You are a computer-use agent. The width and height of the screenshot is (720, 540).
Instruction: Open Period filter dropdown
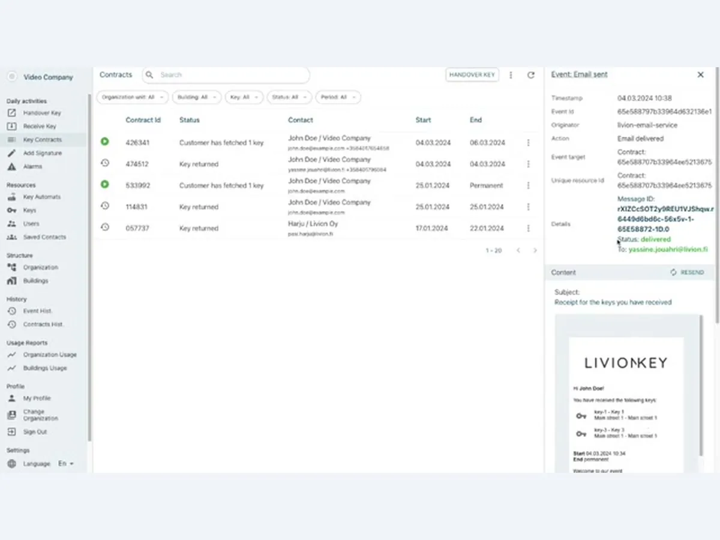[338, 97]
